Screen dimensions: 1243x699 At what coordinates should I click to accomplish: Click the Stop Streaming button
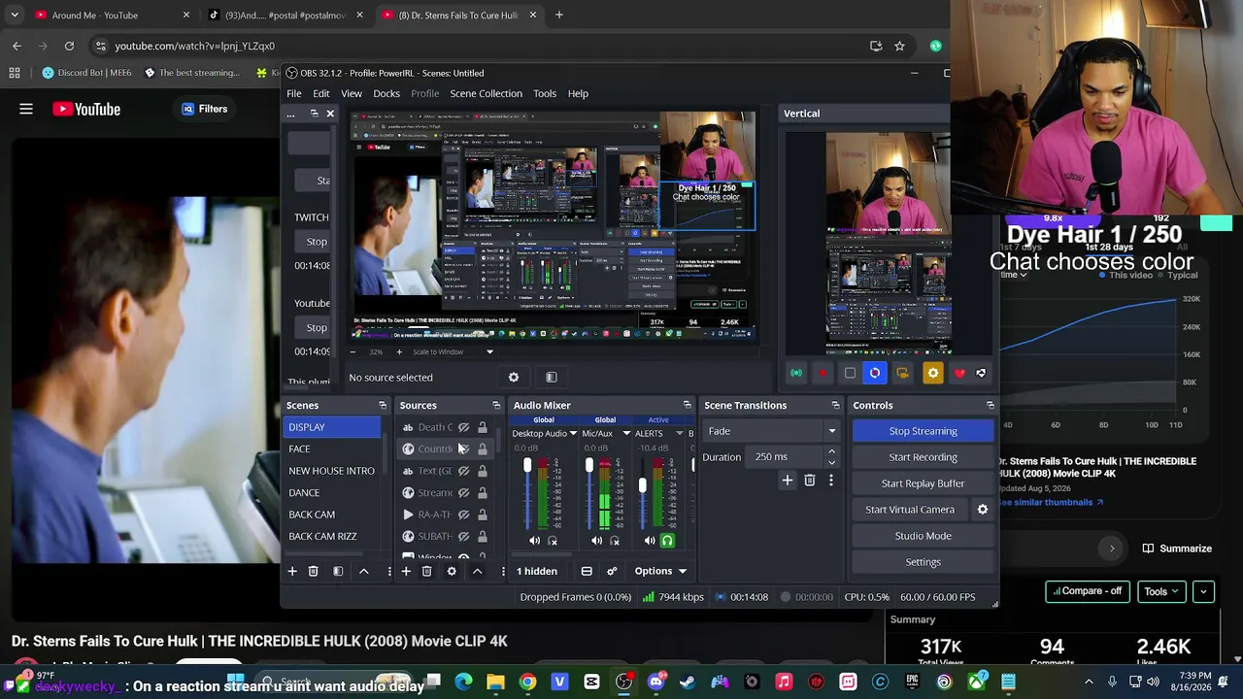(x=923, y=431)
